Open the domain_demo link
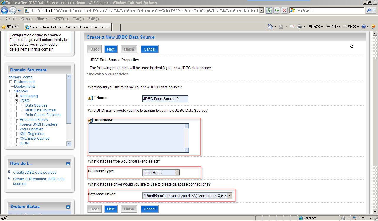378x221 pixels. [x=21, y=77]
